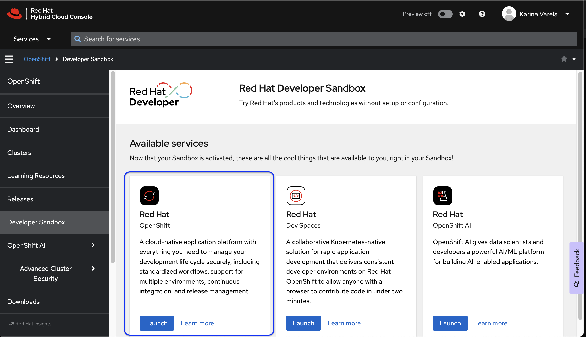Image resolution: width=586 pixels, height=337 pixels.
Task: Launch Red Hat OpenShift
Action: 157,323
